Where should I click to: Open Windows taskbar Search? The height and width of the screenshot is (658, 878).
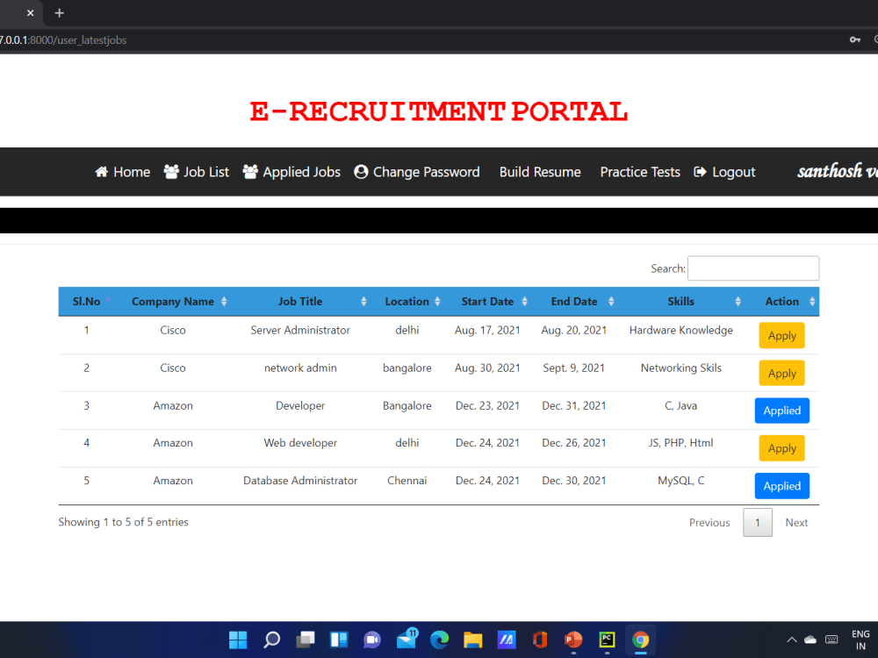271,640
